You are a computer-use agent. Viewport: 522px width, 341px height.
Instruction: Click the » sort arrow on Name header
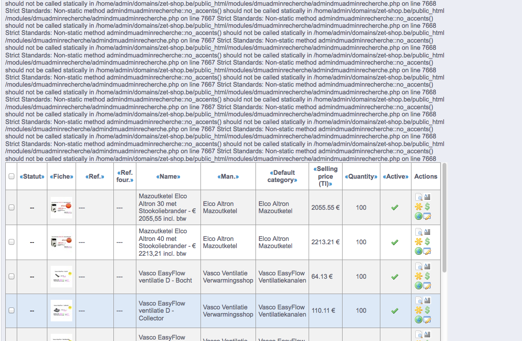pos(179,176)
